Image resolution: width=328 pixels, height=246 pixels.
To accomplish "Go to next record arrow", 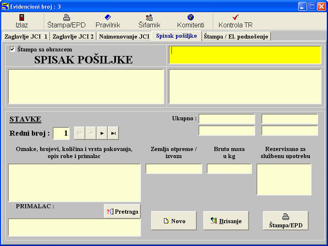I will [102, 133].
